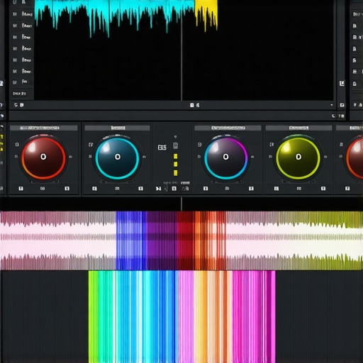Click the slider bar beneath the cyan wheel
The width and height of the screenshot is (363, 363).
click(117, 181)
